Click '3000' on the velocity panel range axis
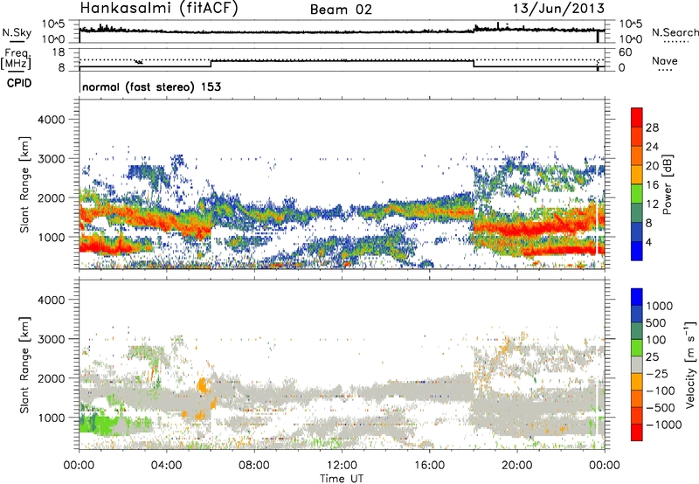 [x=51, y=339]
